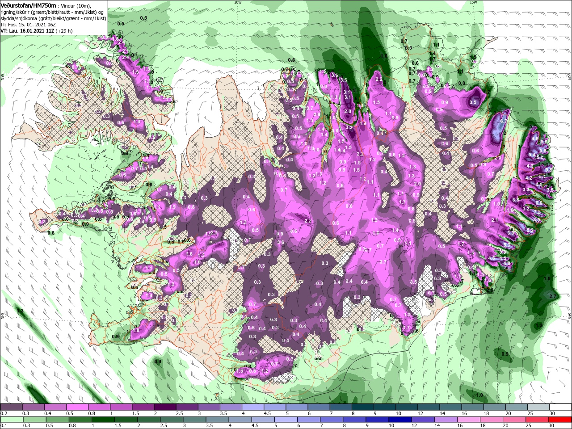This screenshot has width=572, height=429.
Task: Click the initial time 'IT: Fös. 15. 01. 2021 06Z'
Action: point(28,25)
